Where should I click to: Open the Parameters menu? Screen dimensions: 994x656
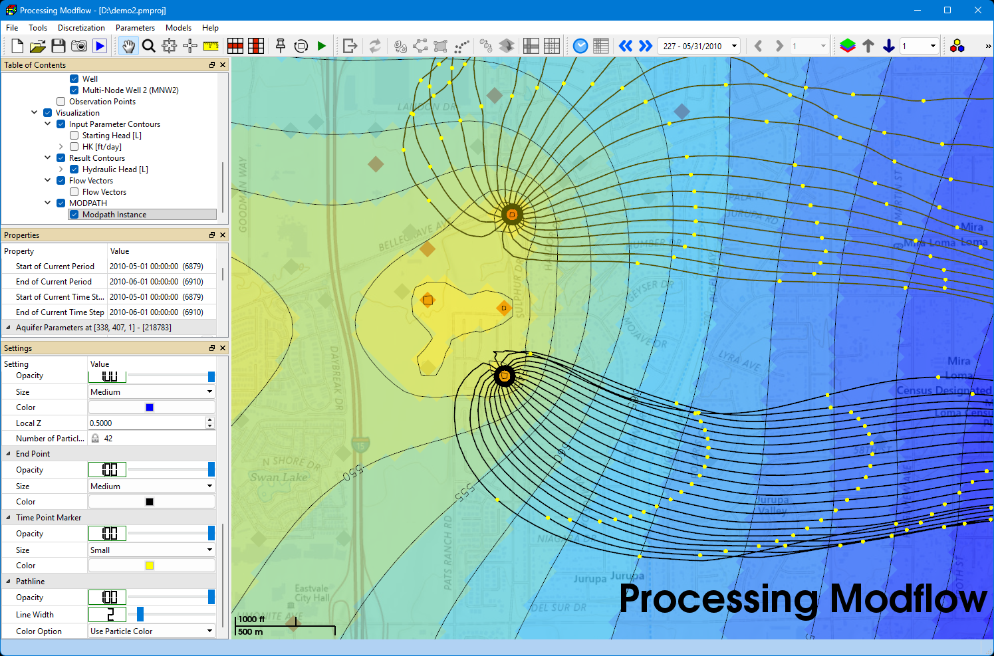(135, 28)
